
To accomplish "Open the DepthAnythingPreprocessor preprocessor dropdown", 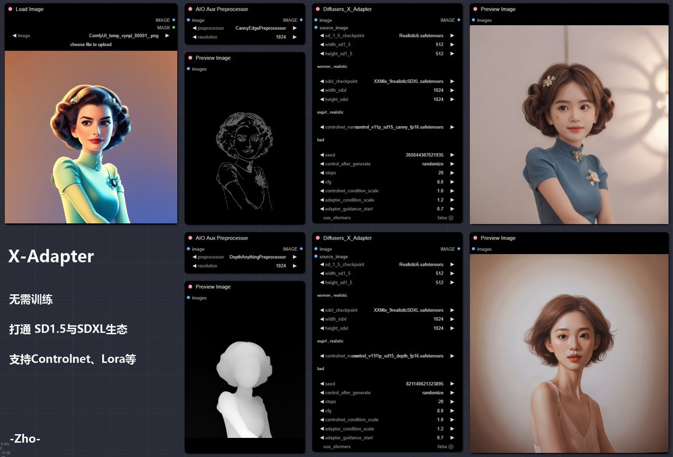I will [x=245, y=257].
